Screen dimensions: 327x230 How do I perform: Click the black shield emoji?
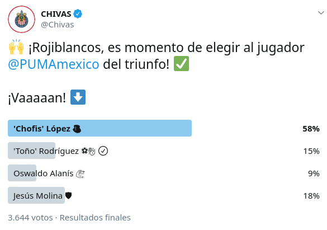click(68, 195)
